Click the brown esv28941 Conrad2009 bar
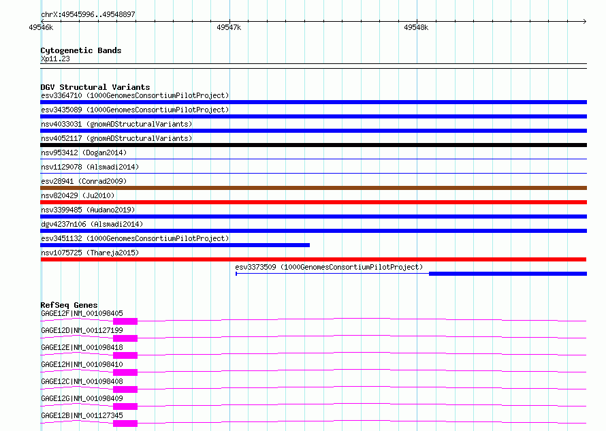Image resolution: width=606 pixels, height=431 pixels. pyautogui.click(x=313, y=188)
